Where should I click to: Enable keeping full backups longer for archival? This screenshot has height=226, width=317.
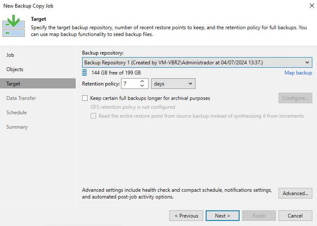click(x=85, y=98)
